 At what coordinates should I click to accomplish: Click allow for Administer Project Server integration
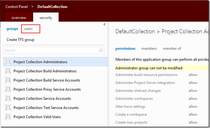(193, 83)
